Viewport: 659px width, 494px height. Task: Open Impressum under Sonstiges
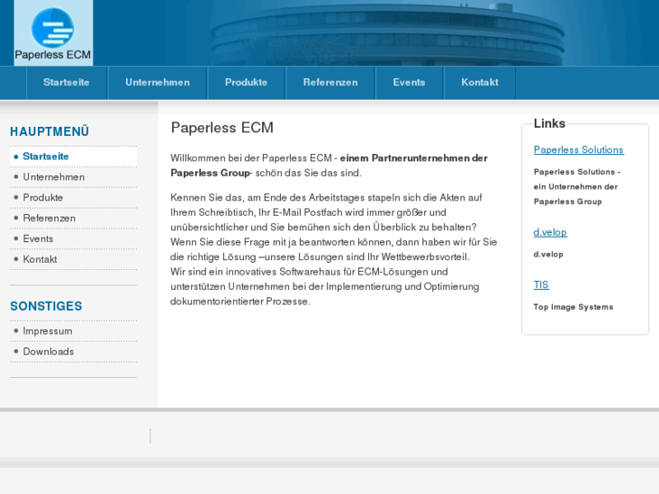(73, 331)
